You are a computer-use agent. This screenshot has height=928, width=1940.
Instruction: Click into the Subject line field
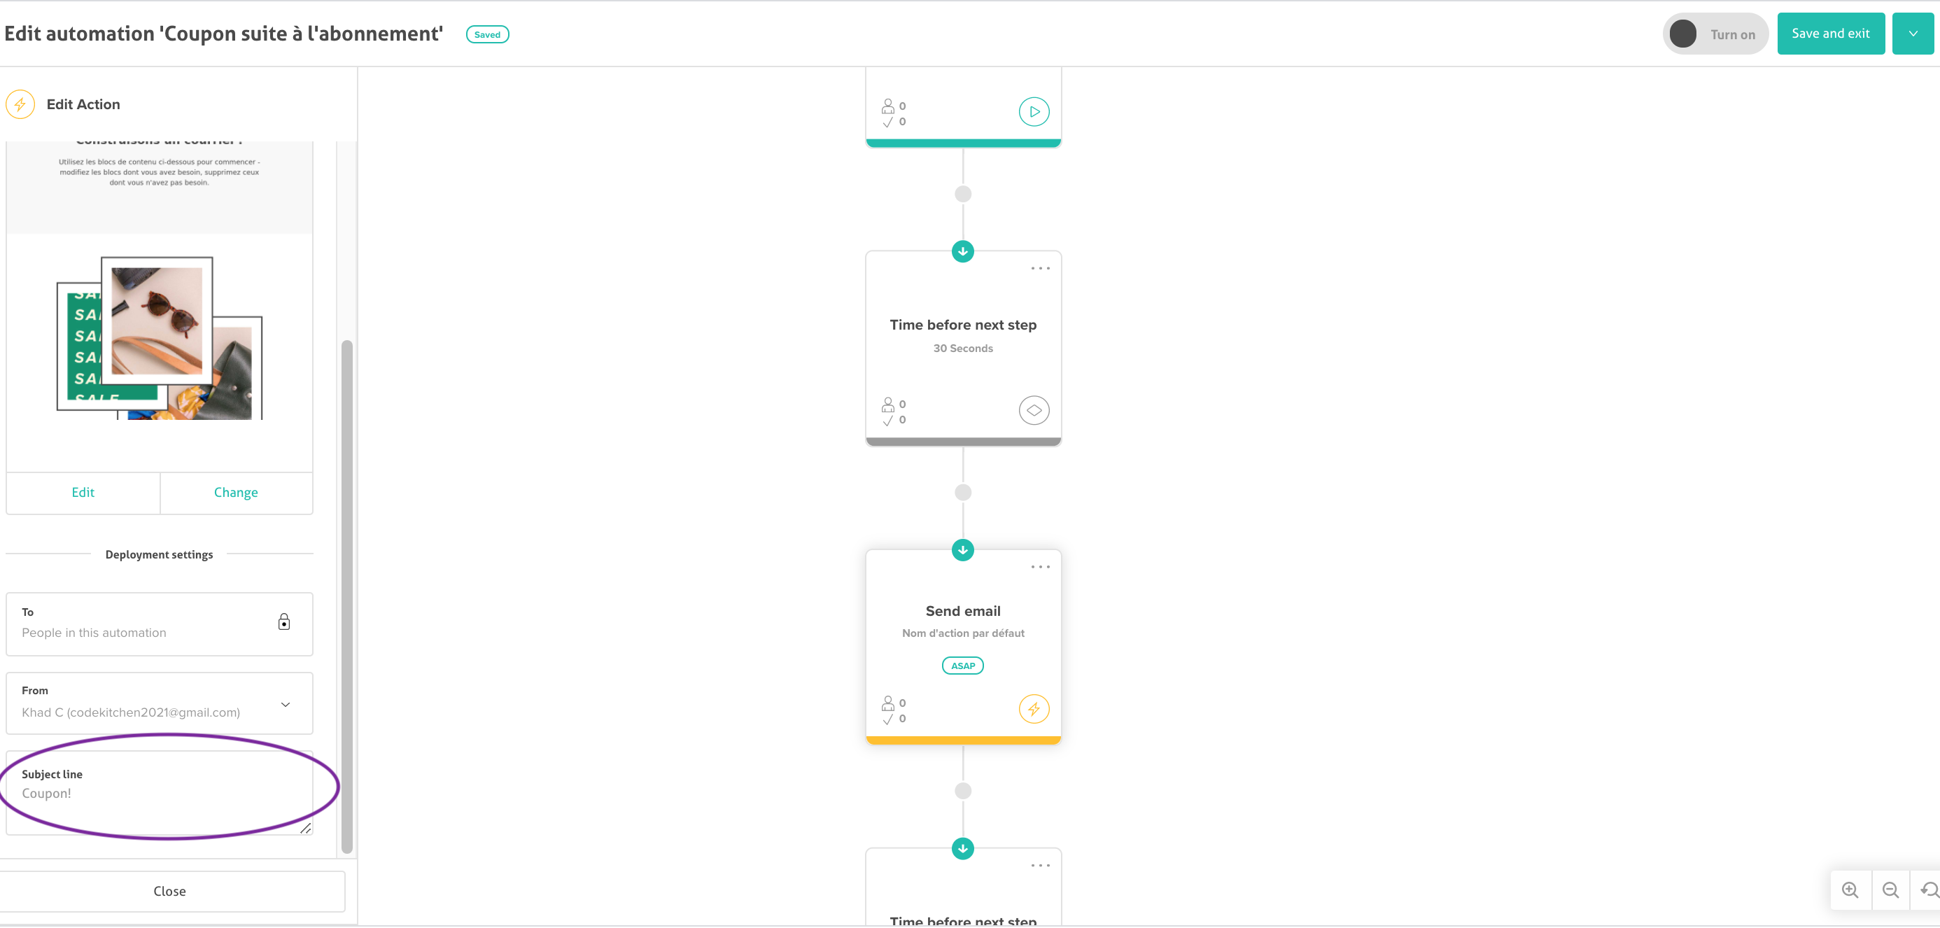click(158, 793)
